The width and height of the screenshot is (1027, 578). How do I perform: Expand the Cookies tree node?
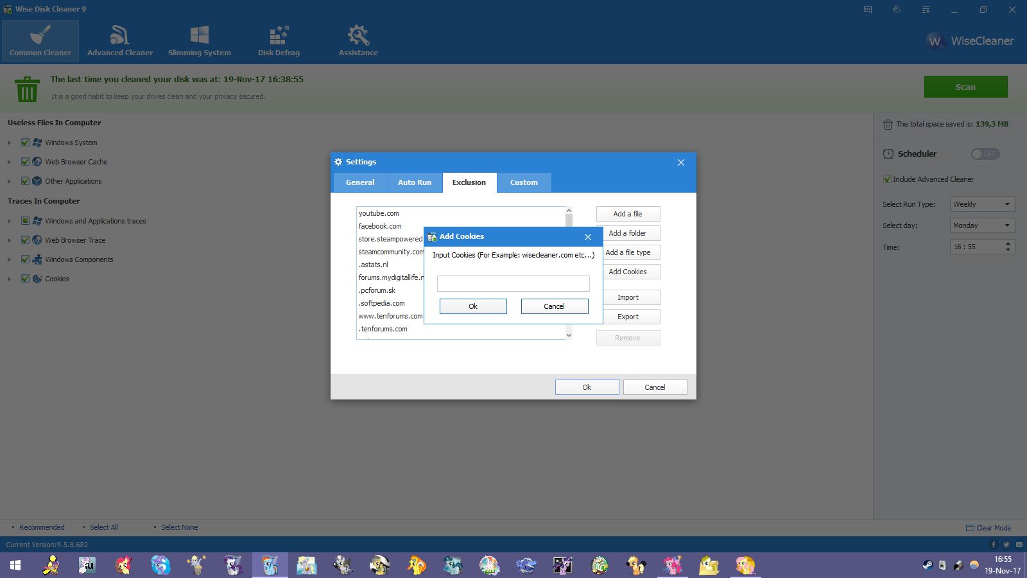(9, 279)
